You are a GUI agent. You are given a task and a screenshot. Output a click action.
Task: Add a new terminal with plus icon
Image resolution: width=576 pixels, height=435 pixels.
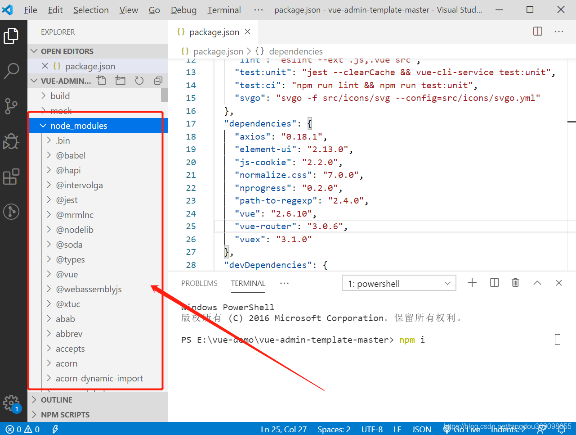(472, 283)
